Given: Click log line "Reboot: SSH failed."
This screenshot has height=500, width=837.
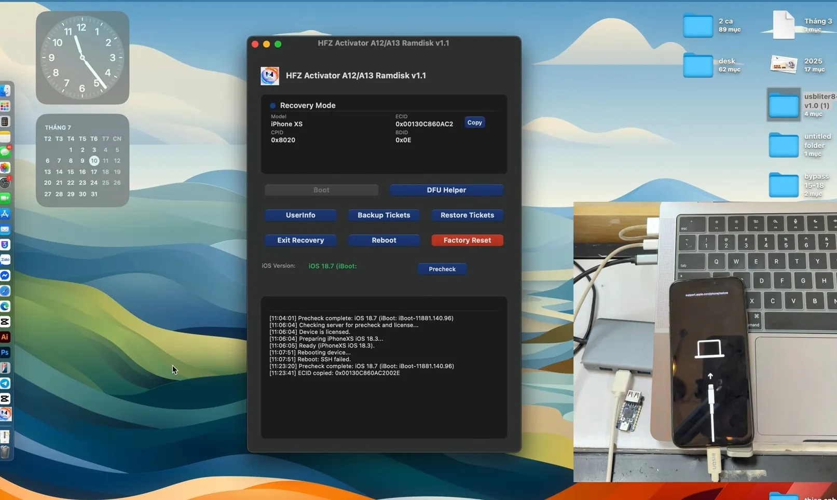Looking at the screenshot, I should [310, 359].
